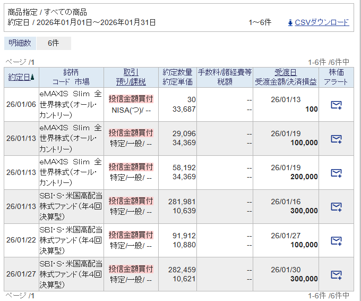Click the 投信金額買付 label in the NISA row
361x301 pixels.
click(x=131, y=98)
